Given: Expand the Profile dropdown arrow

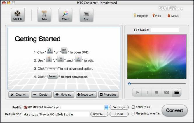Looking at the screenshot, I should pyautogui.click(x=106, y=107).
